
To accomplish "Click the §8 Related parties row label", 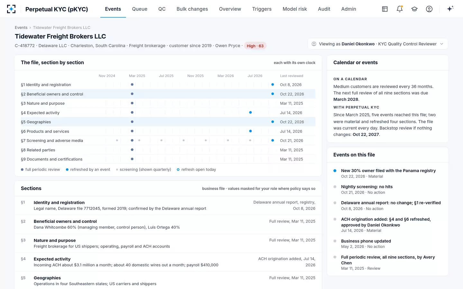I will pyautogui.click(x=38, y=150).
